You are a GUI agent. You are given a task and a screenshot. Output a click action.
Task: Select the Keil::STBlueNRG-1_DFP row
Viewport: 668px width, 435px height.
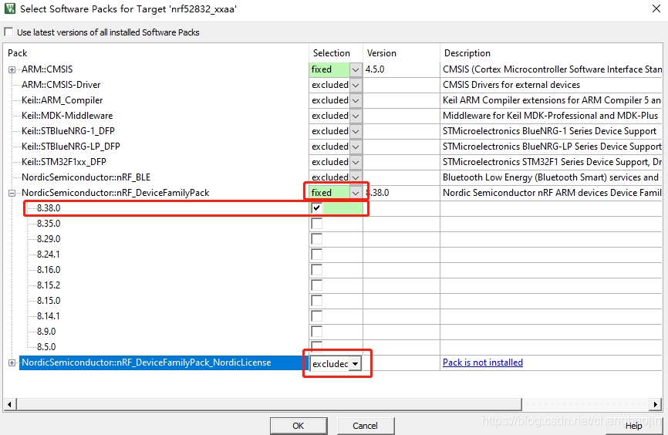coord(68,131)
